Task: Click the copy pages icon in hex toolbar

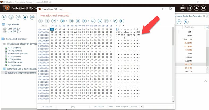Action: tap(106, 21)
